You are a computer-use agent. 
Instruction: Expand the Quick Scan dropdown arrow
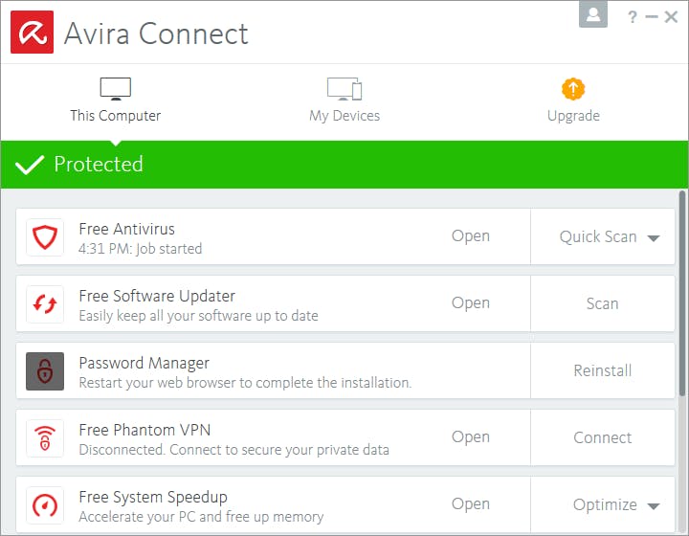point(654,237)
